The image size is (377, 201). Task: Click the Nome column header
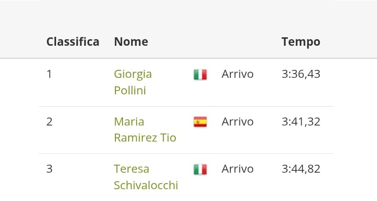[131, 42]
